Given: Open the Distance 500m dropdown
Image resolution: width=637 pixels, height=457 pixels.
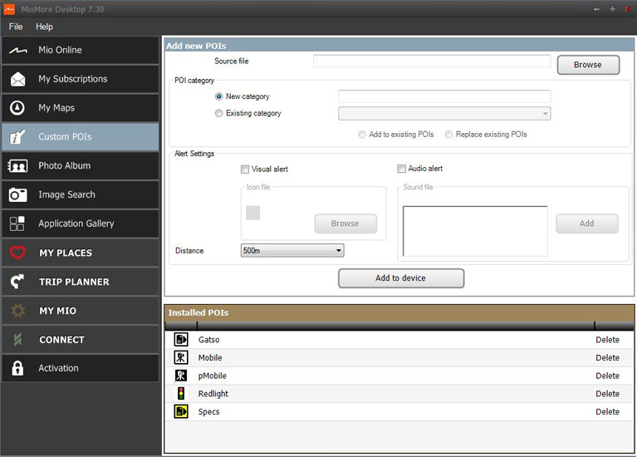Looking at the screenshot, I should pyautogui.click(x=292, y=250).
